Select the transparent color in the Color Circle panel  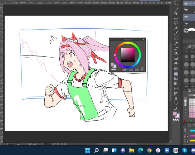(113, 70)
